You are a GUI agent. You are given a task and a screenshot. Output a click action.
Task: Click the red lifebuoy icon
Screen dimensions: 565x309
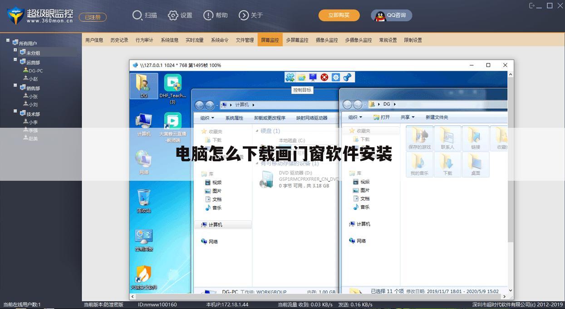[324, 77]
